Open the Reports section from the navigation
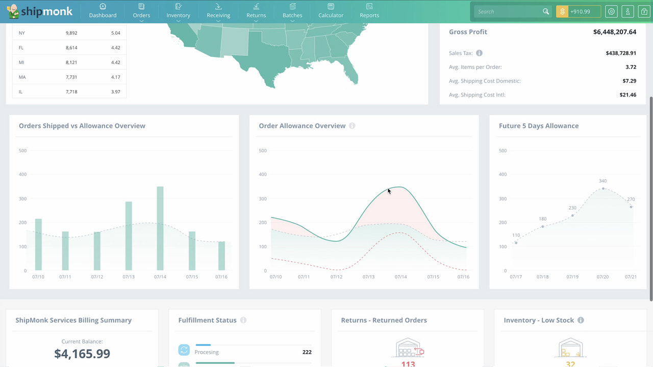The height and width of the screenshot is (367, 653). pyautogui.click(x=369, y=11)
